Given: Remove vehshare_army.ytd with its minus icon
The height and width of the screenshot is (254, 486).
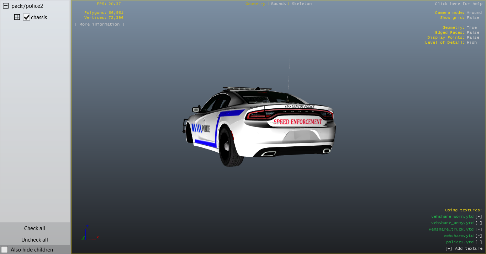Looking at the screenshot, I should (x=479, y=223).
